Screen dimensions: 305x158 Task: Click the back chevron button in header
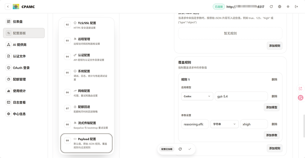[8, 7]
